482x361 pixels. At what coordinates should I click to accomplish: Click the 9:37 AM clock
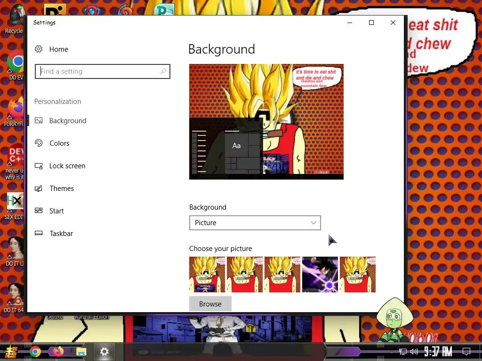[x=438, y=352]
